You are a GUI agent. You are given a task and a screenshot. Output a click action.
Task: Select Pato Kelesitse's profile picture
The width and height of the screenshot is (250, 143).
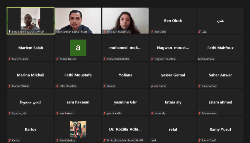(x=78, y=129)
